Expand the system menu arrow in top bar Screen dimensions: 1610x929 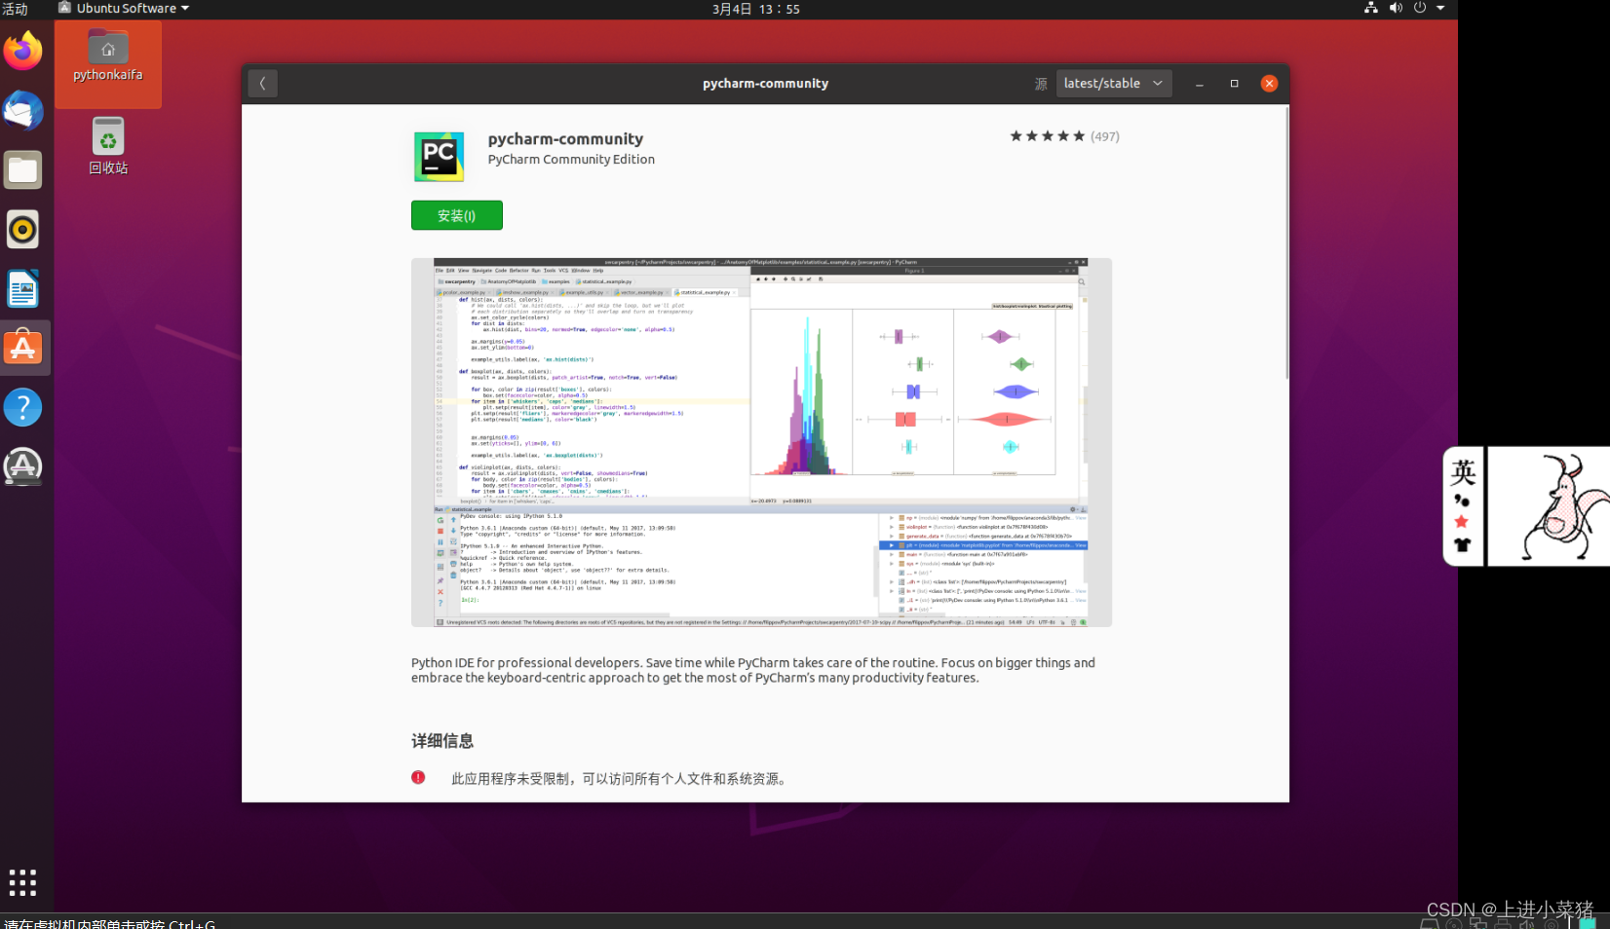pos(1440,8)
